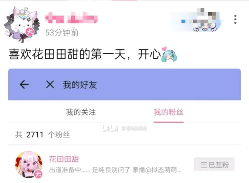Click the blurred pink poster username
The image size is (249, 183).
click(71, 18)
